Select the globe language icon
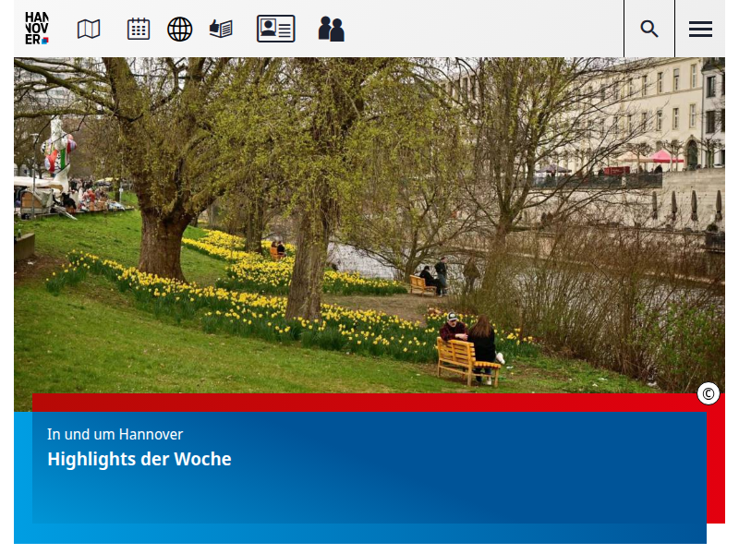The height and width of the screenshot is (554, 739). pos(180,29)
